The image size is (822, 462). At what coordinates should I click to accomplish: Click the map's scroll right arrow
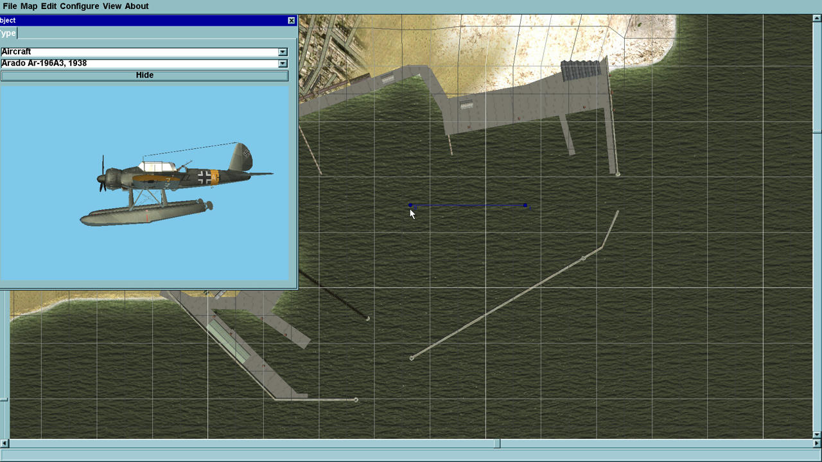(817, 443)
